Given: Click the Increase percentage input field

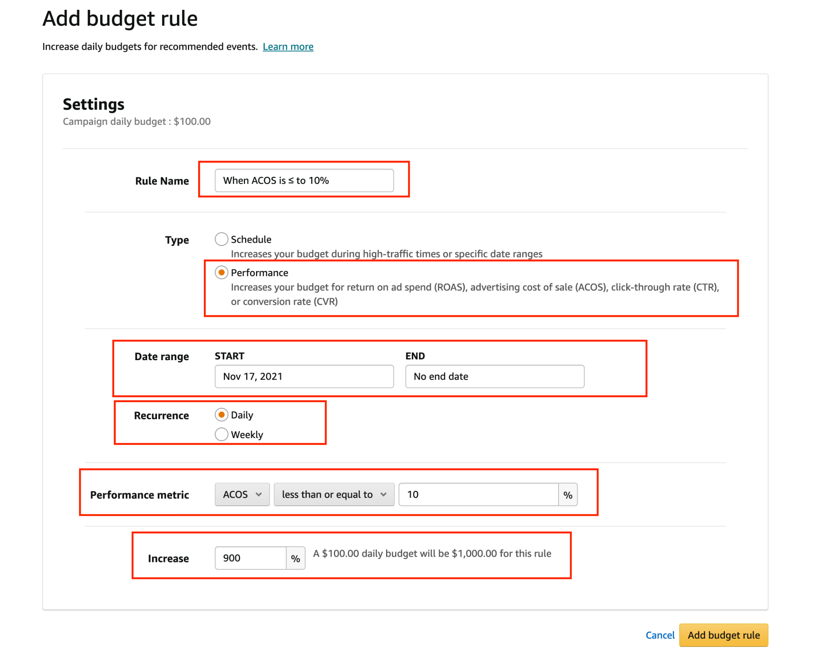Looking at the screenshot, I should [250, 558].
